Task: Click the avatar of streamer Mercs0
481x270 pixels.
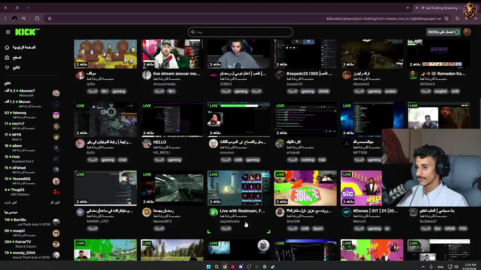Action: (346, 212)
